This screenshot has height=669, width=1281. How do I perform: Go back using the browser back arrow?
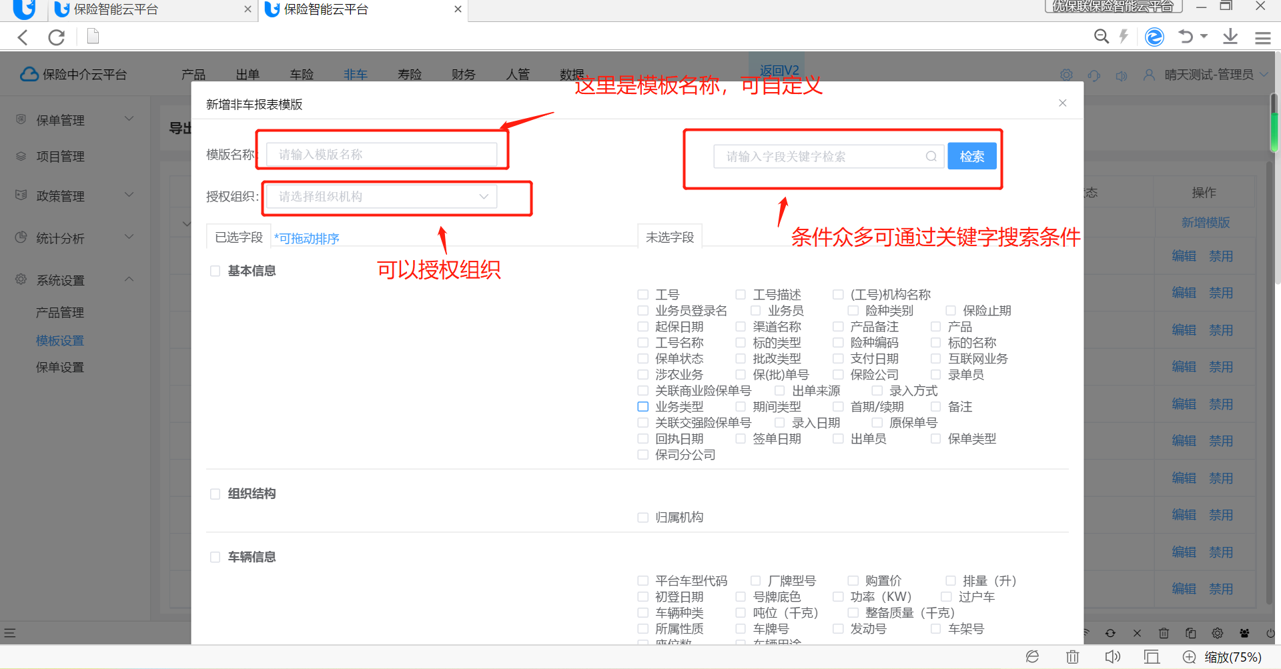click(23, 37)
